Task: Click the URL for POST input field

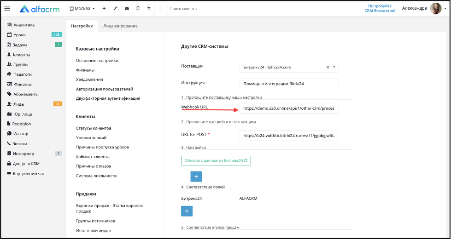Action: tap(289, 136)
